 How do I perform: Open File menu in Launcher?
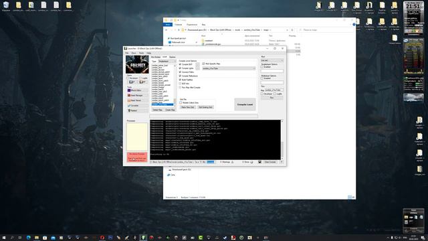point(127,53)
